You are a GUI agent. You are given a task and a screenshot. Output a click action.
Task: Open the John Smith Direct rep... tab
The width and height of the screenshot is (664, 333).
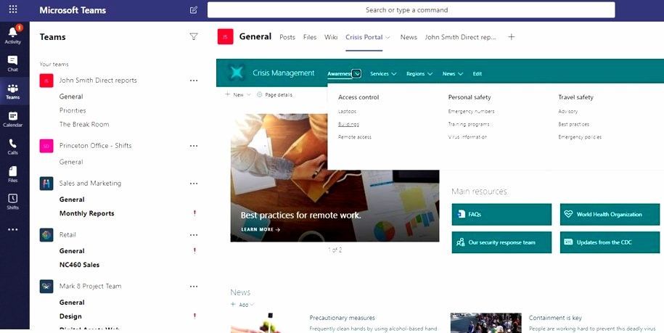(x=460, y=37)
